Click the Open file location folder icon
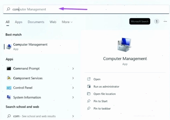Screen dimensions: 170x120 point(89,94)
